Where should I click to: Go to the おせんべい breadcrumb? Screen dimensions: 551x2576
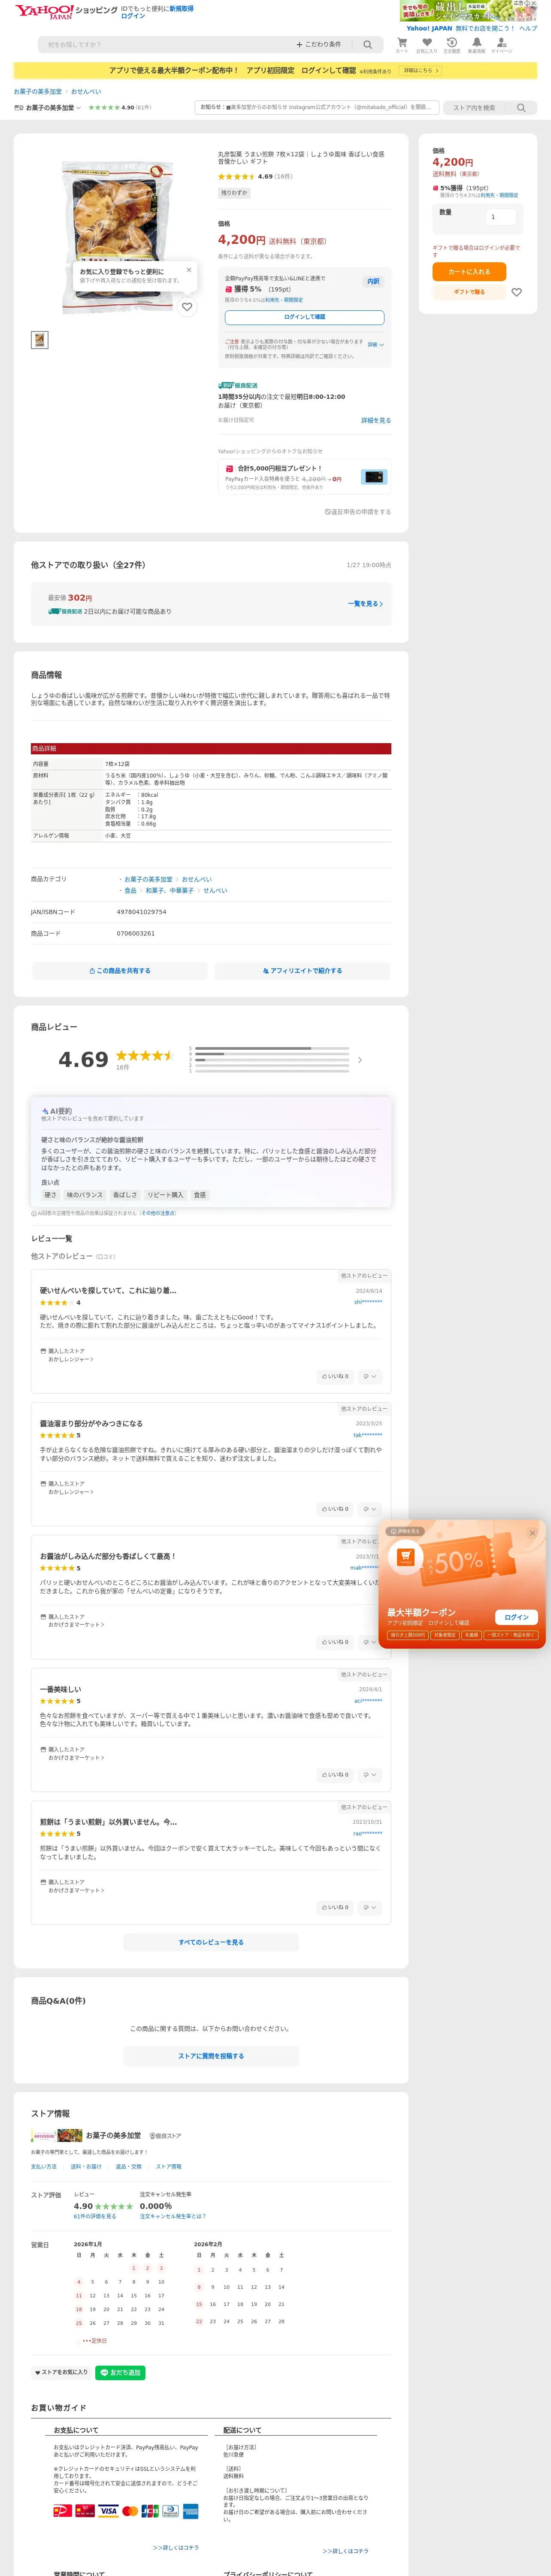tap(86, 92)
